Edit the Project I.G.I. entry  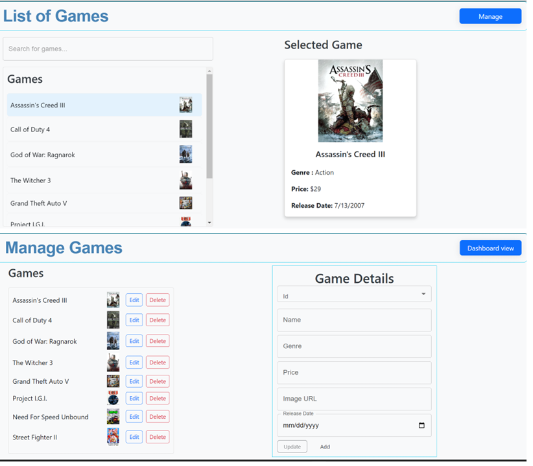134,399
